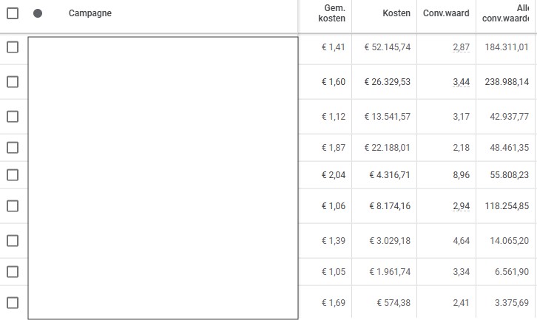
Task: Select the row with cost € 26.329,53
Action: (13, 81)
